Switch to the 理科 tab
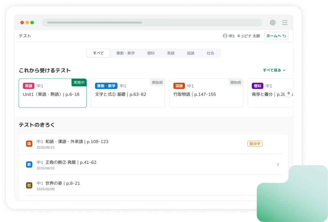 (151, 53)
